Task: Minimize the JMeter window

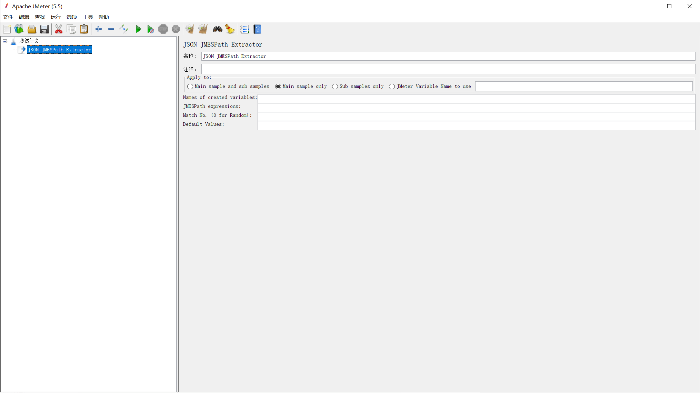Action: point(649,6)
